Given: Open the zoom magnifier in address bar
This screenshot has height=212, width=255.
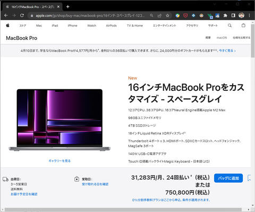Looking at the screenshot, I should tap(151, 15).
